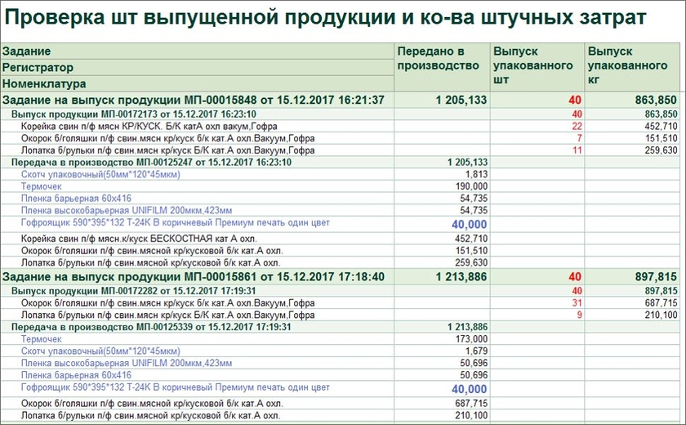Open the 'Термочек' link with quantity 190,000
Viewport: 686px width, 425px height.
pos(41,186)
